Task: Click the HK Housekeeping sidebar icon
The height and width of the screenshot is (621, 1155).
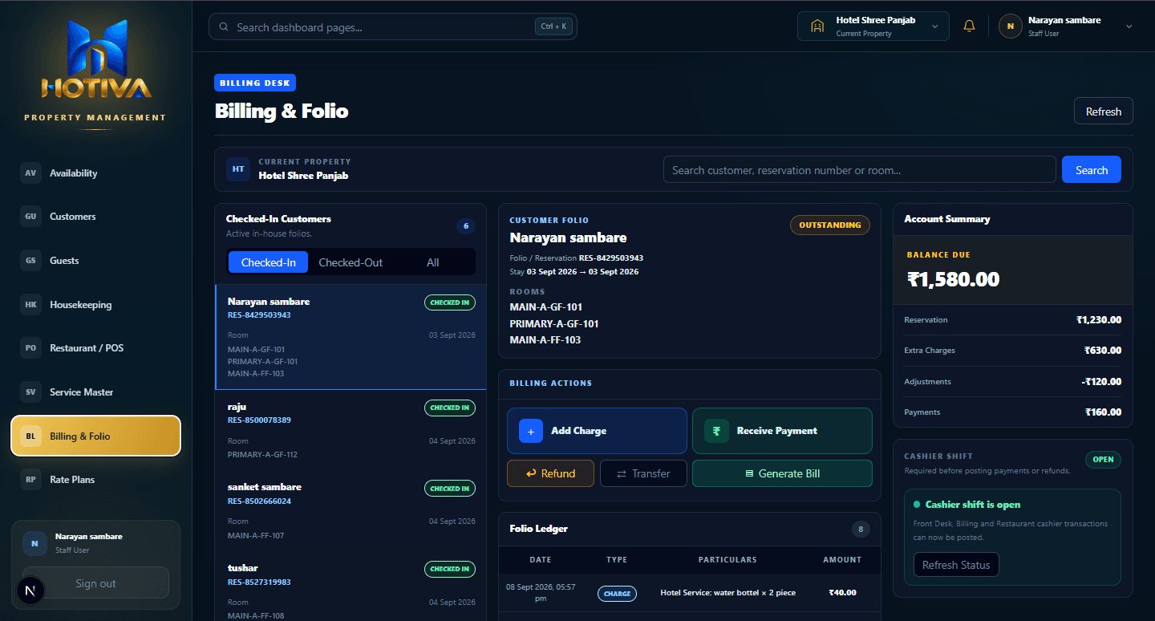Action: [30, 305]
